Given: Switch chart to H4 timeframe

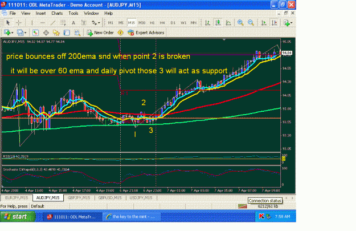Looking at the screenshot, I should [162, 22].
